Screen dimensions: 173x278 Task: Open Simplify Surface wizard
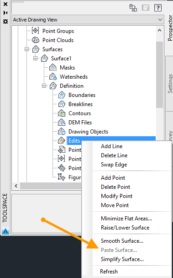click(122, 259)
